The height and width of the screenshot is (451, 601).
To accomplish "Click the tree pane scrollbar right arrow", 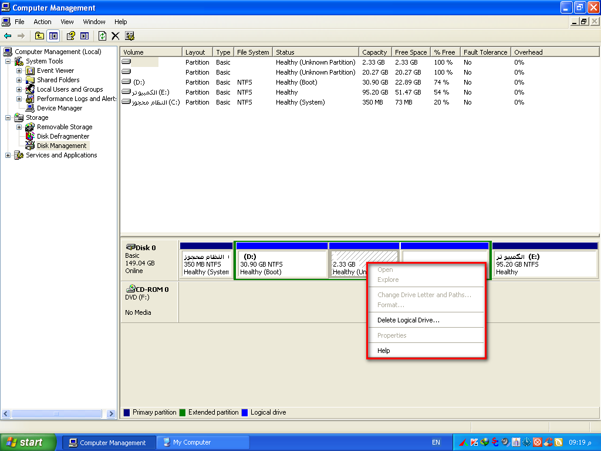I will pyautogui.click(x=111, y=414).
